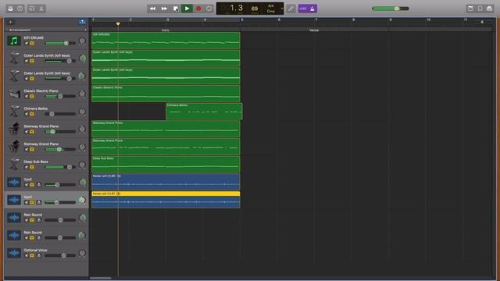This screenshot has height=281, width=500.
Task: Click the Deep Sub Bass keyboard stand icon
Action: (x=14, y=165)
